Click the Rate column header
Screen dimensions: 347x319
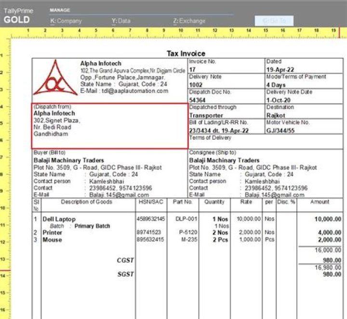pyautogui.click(x=246, y=202)
